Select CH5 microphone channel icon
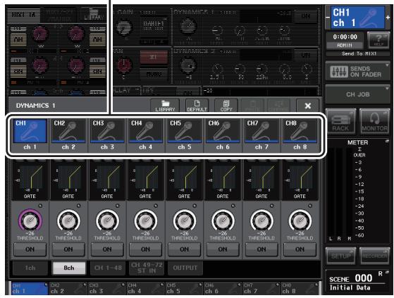This screenshot has width=394, height=298. click(x=184, y=131)
